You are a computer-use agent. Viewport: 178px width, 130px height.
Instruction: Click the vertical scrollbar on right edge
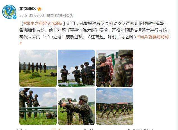click(x=177, y=65)
